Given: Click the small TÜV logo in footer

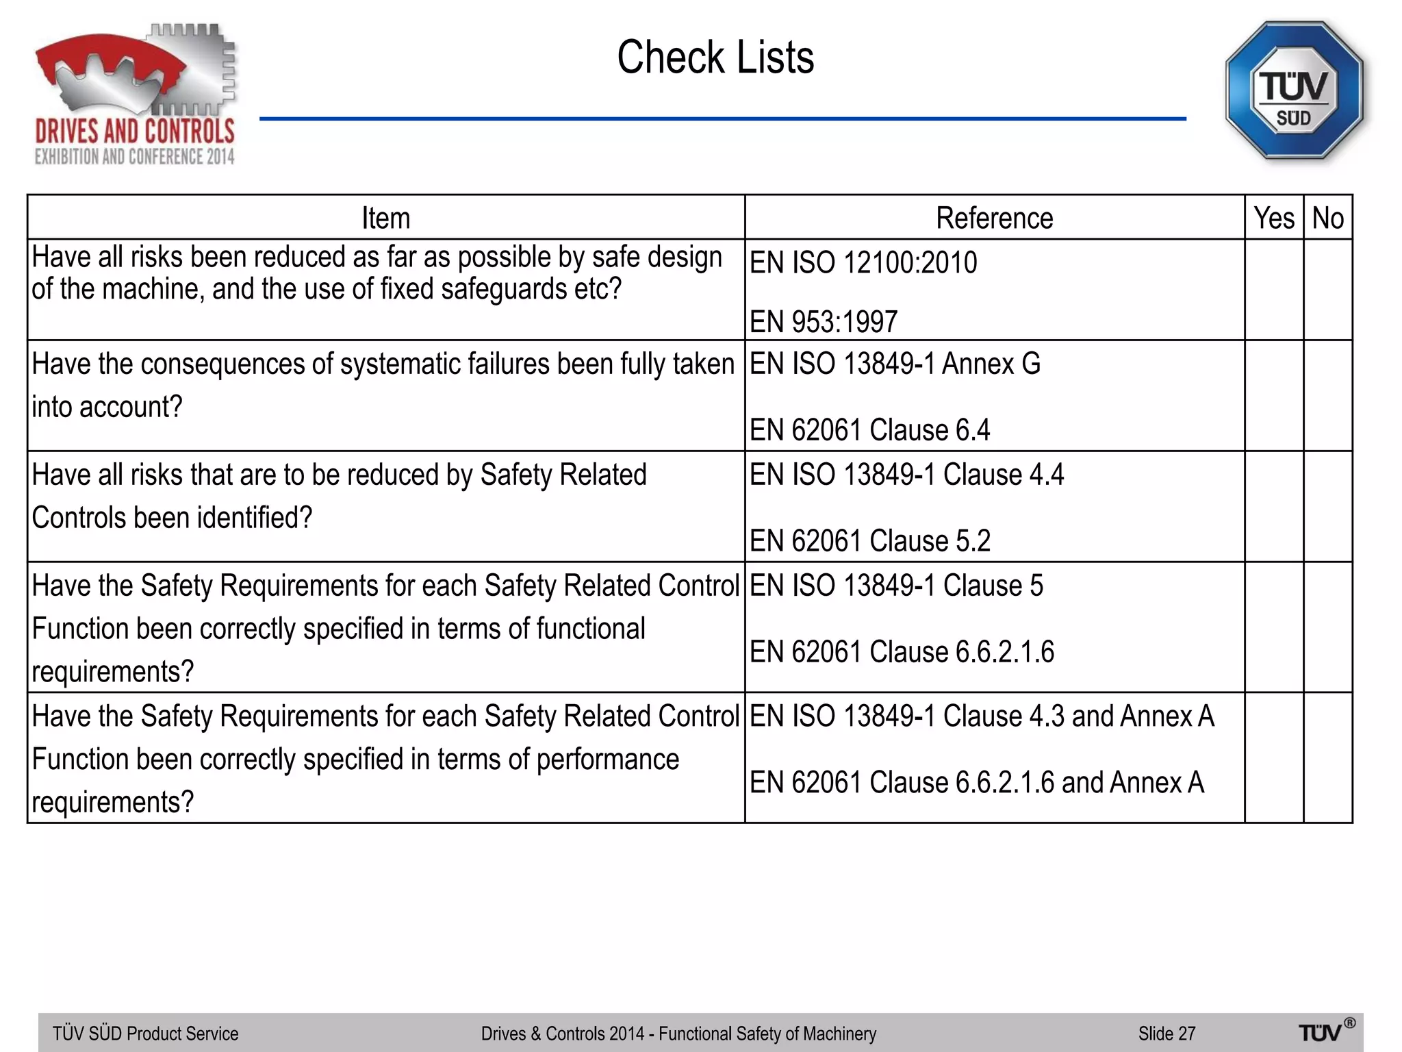Looking at the screenshot, I should [1327, 1031].
